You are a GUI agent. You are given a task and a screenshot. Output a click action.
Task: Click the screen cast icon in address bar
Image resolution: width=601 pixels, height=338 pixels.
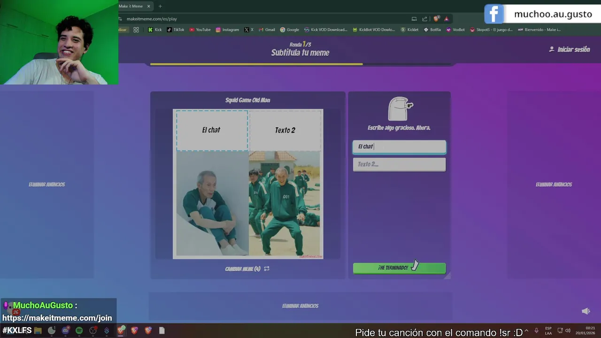tap(414, 19)
